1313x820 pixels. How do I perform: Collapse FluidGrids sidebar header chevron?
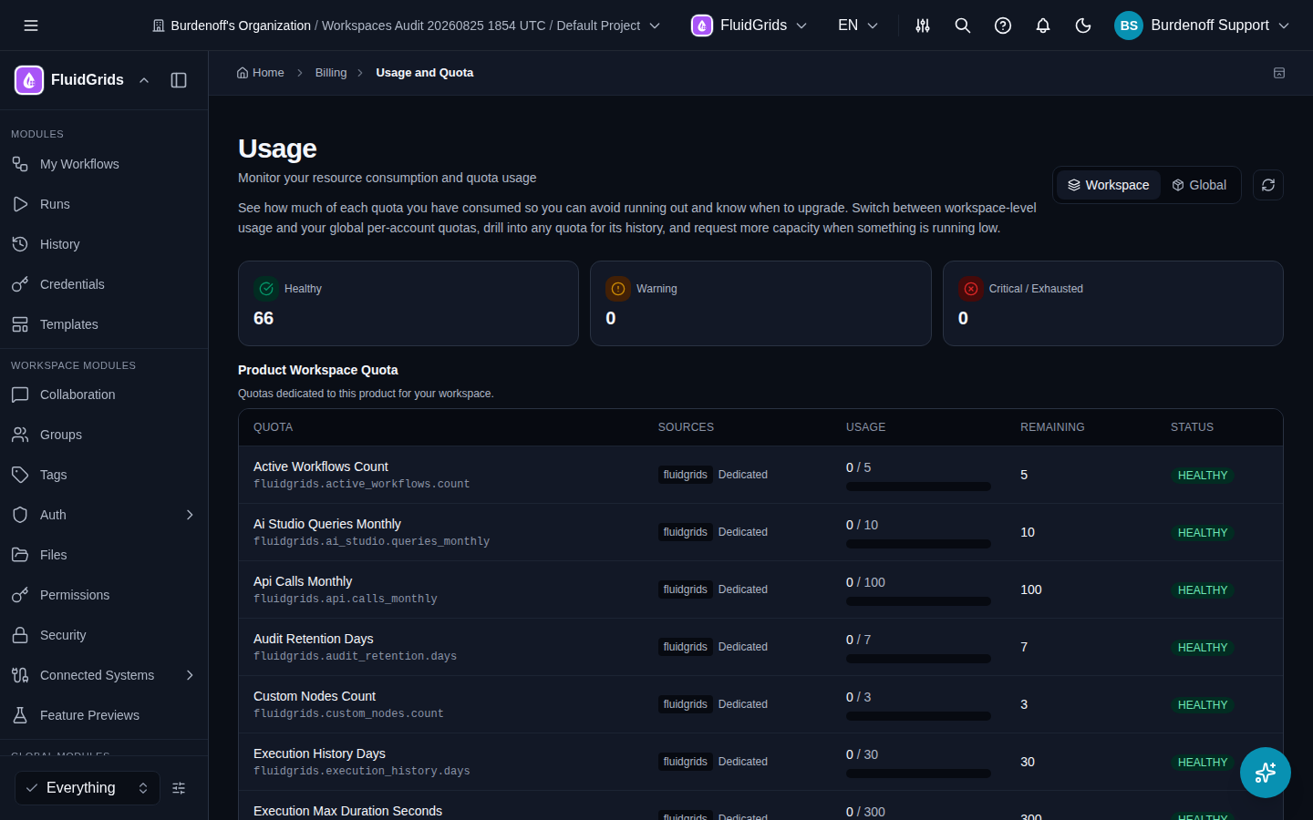point(144,80)
